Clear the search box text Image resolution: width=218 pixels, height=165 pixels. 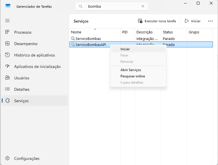pos(143,6)
